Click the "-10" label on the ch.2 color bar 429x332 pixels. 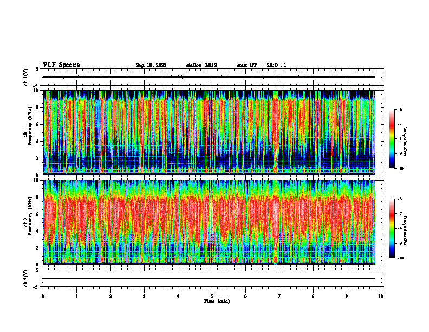(401, 258)
